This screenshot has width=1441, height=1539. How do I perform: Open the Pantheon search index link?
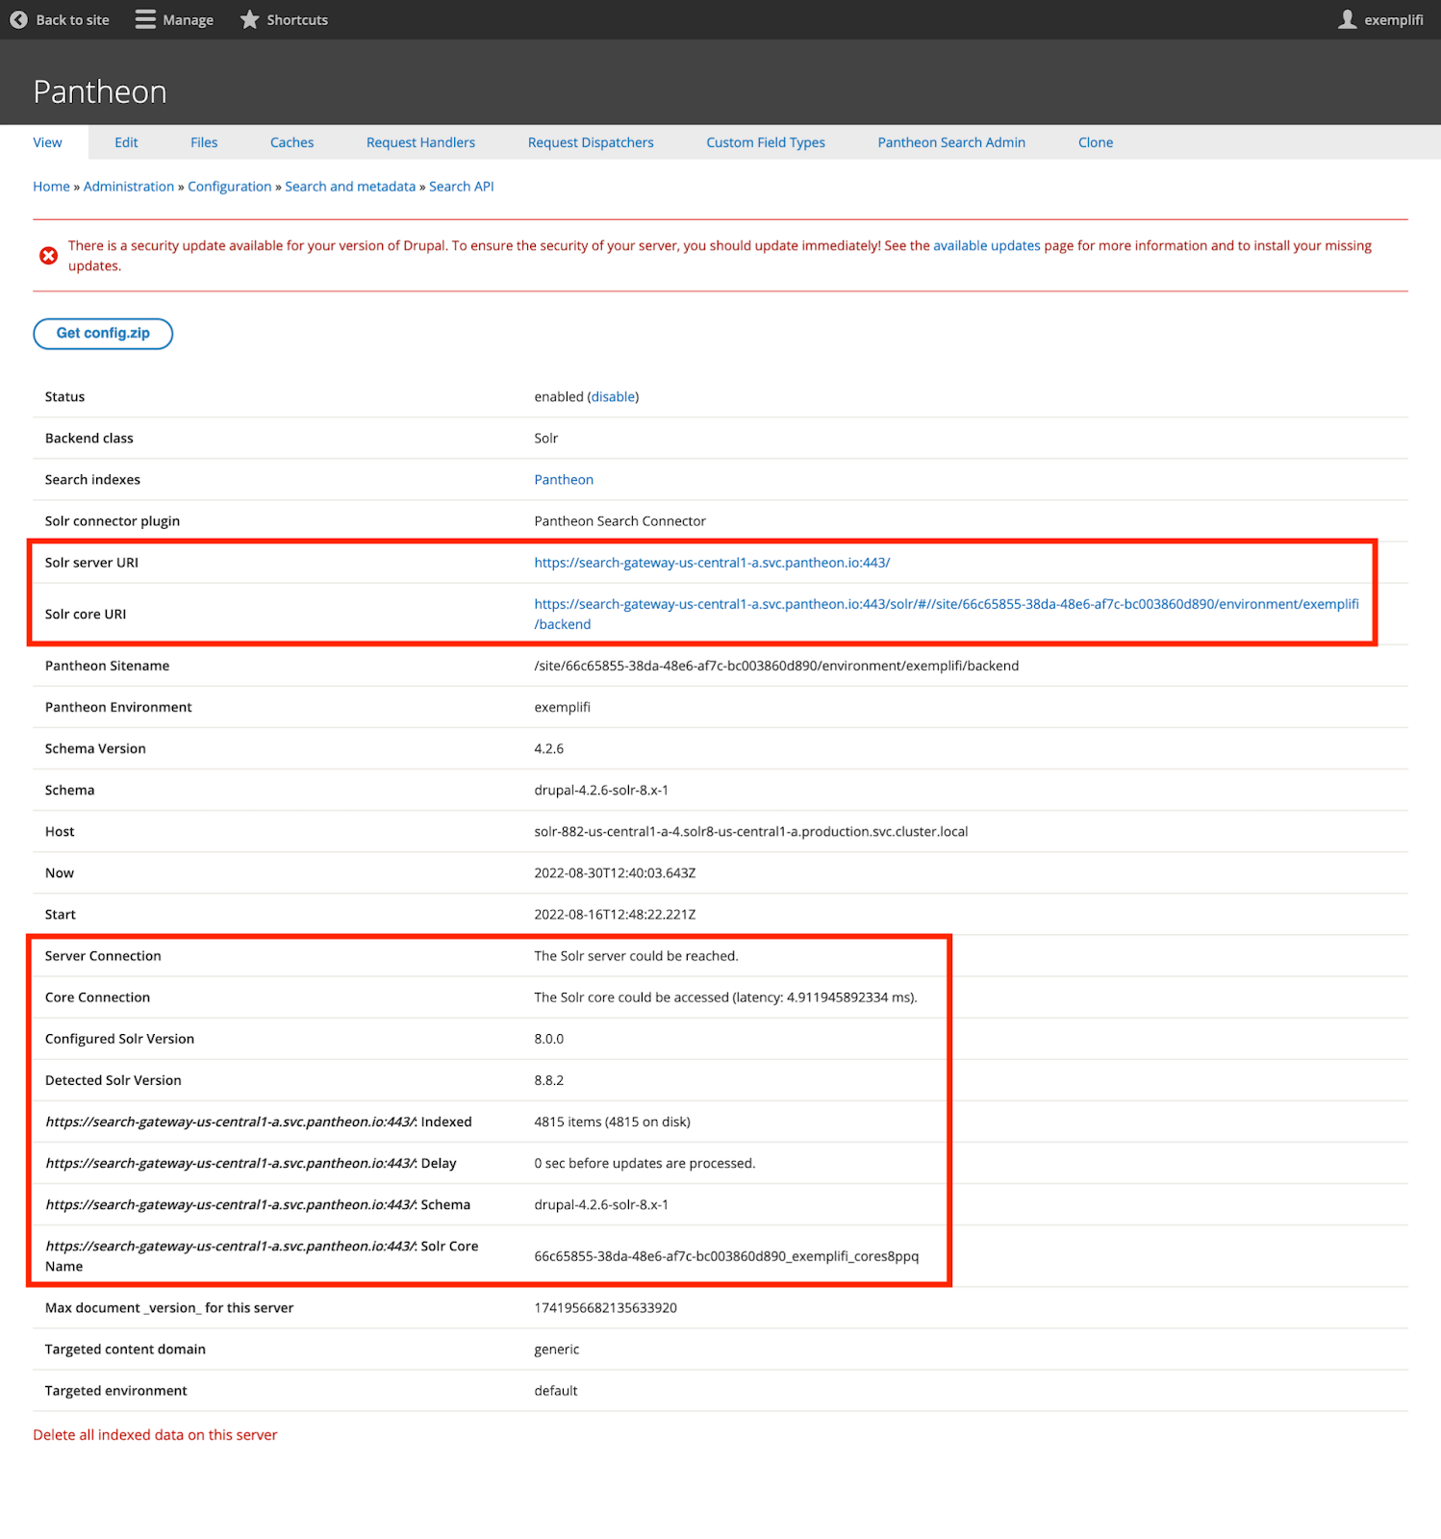pos(564,479)
